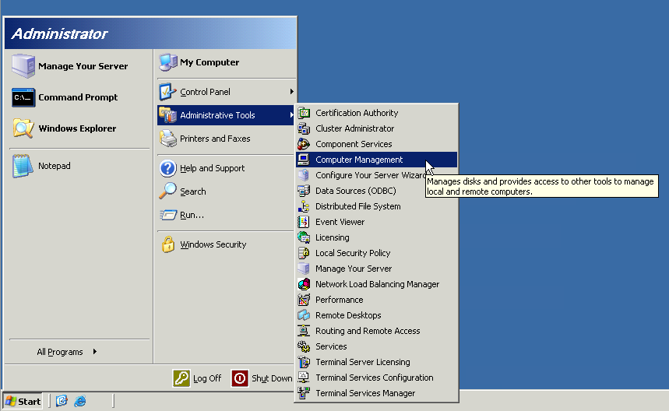Click the Notepad icon

click(23, 166)
